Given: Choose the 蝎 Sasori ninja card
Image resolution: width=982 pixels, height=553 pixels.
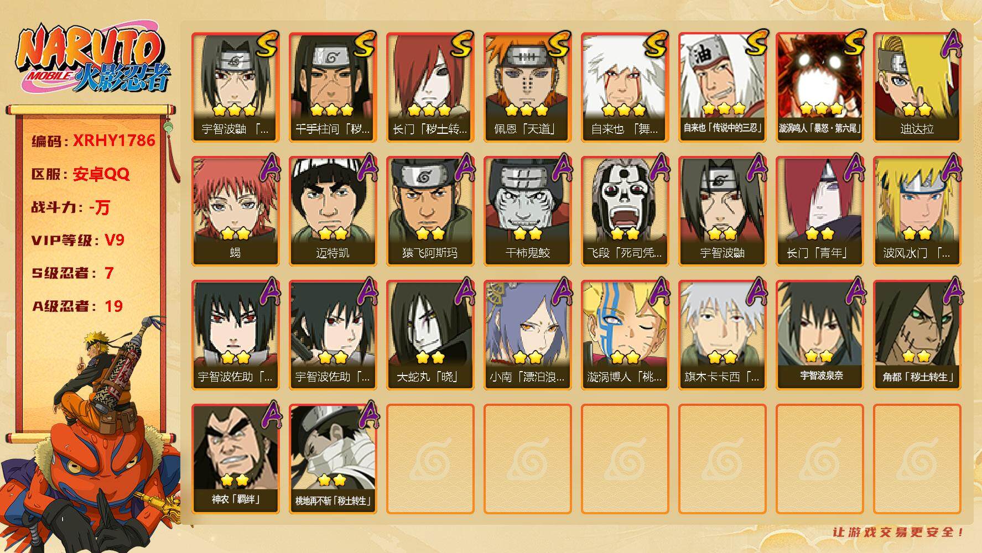Looking at the screenshot, I should pos(235,211).
